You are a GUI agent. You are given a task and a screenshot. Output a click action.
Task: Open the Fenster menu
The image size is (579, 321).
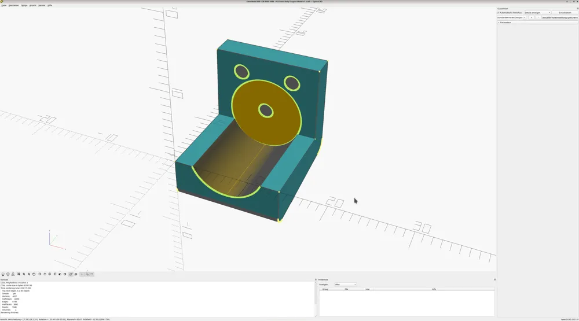point(42,6)
